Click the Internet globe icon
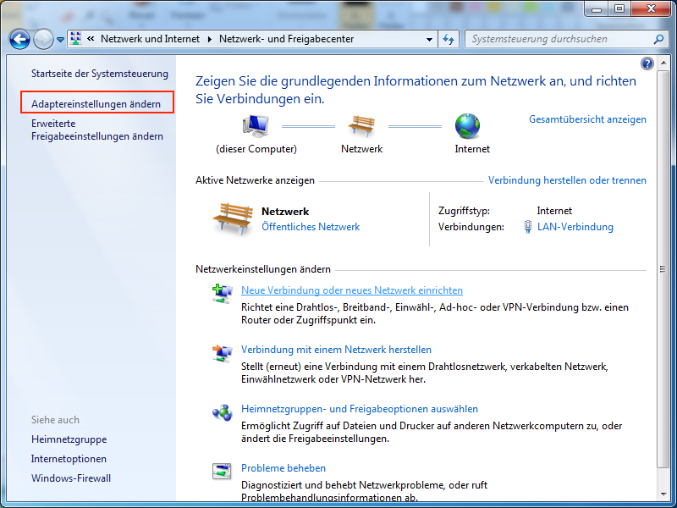Viewport: 677px width, 508px height. pos(467,126)
